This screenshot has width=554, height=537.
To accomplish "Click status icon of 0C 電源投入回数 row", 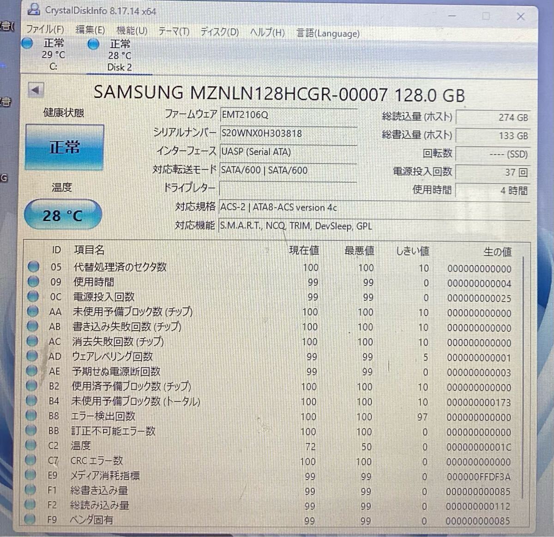I will pos(33,296).
